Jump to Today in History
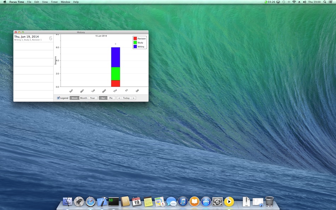Screen dimensions: 336x210 click(126, 98)
